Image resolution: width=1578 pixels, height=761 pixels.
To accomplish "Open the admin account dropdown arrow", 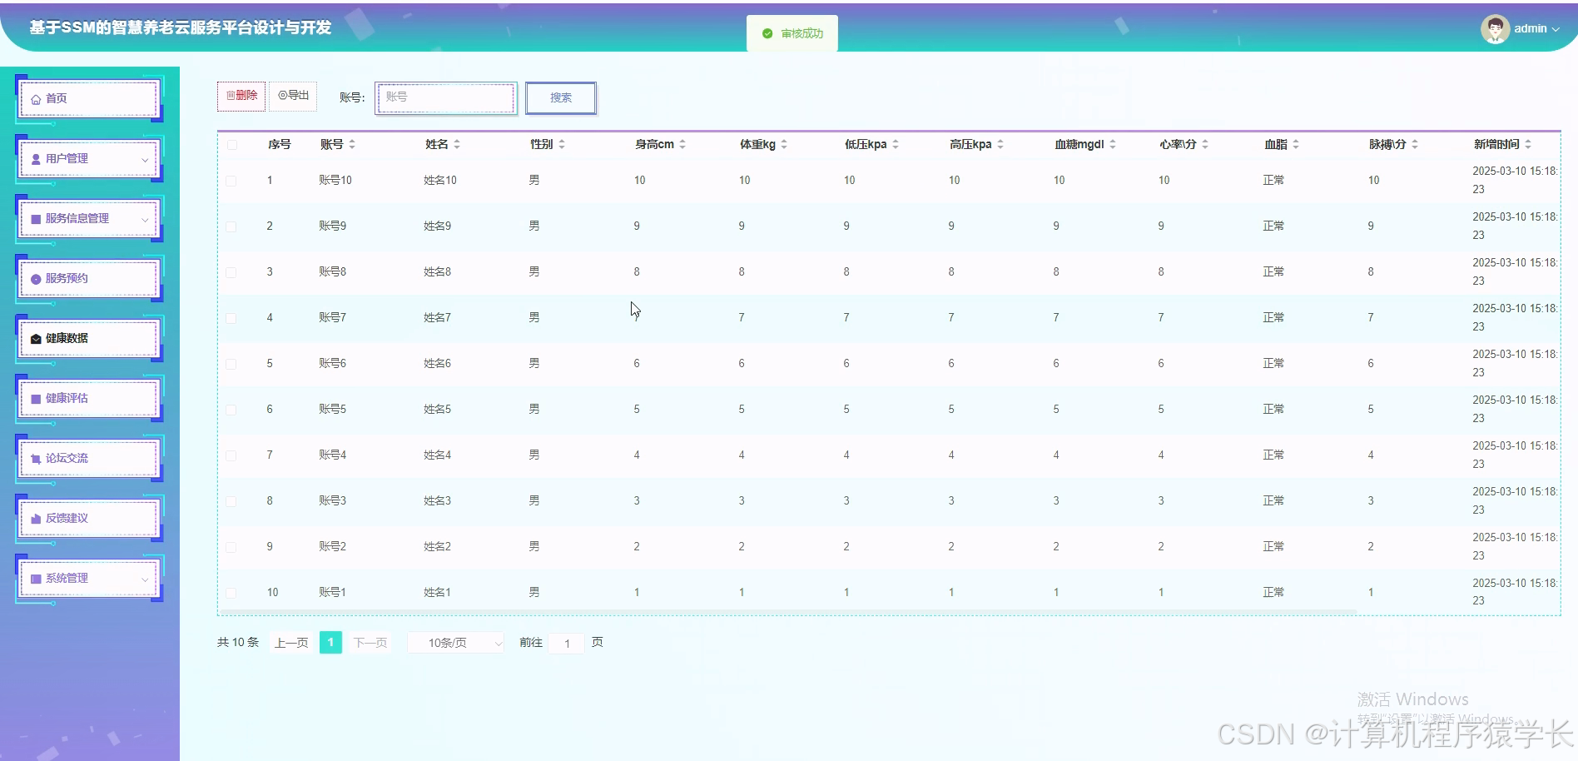I will [1556, 29].
